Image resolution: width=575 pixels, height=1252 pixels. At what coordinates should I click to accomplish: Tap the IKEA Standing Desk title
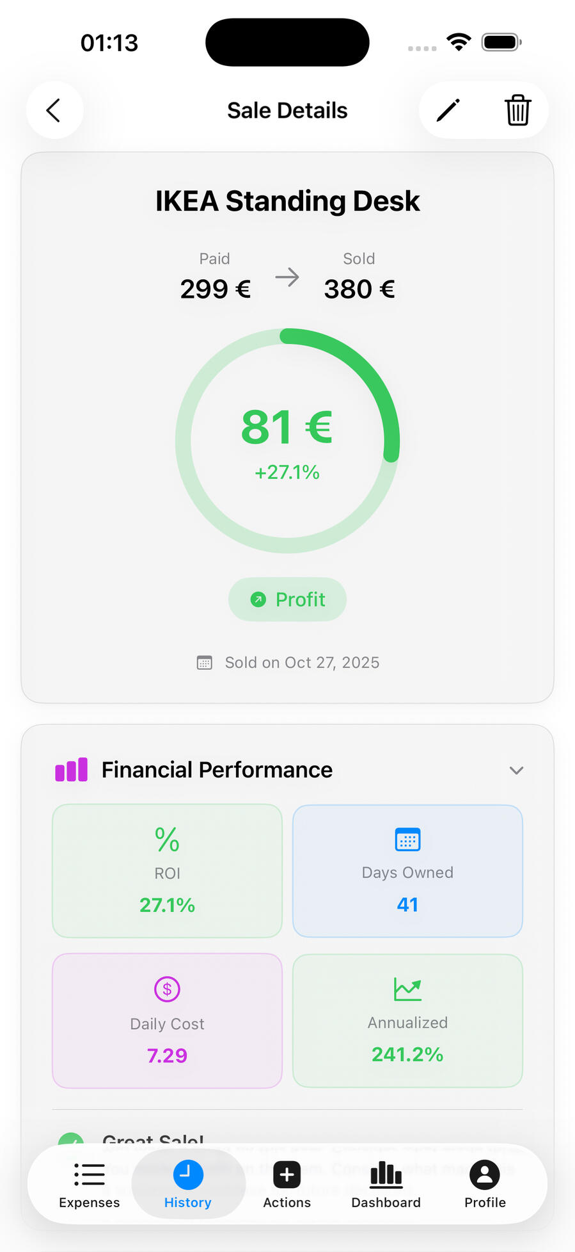287,201
